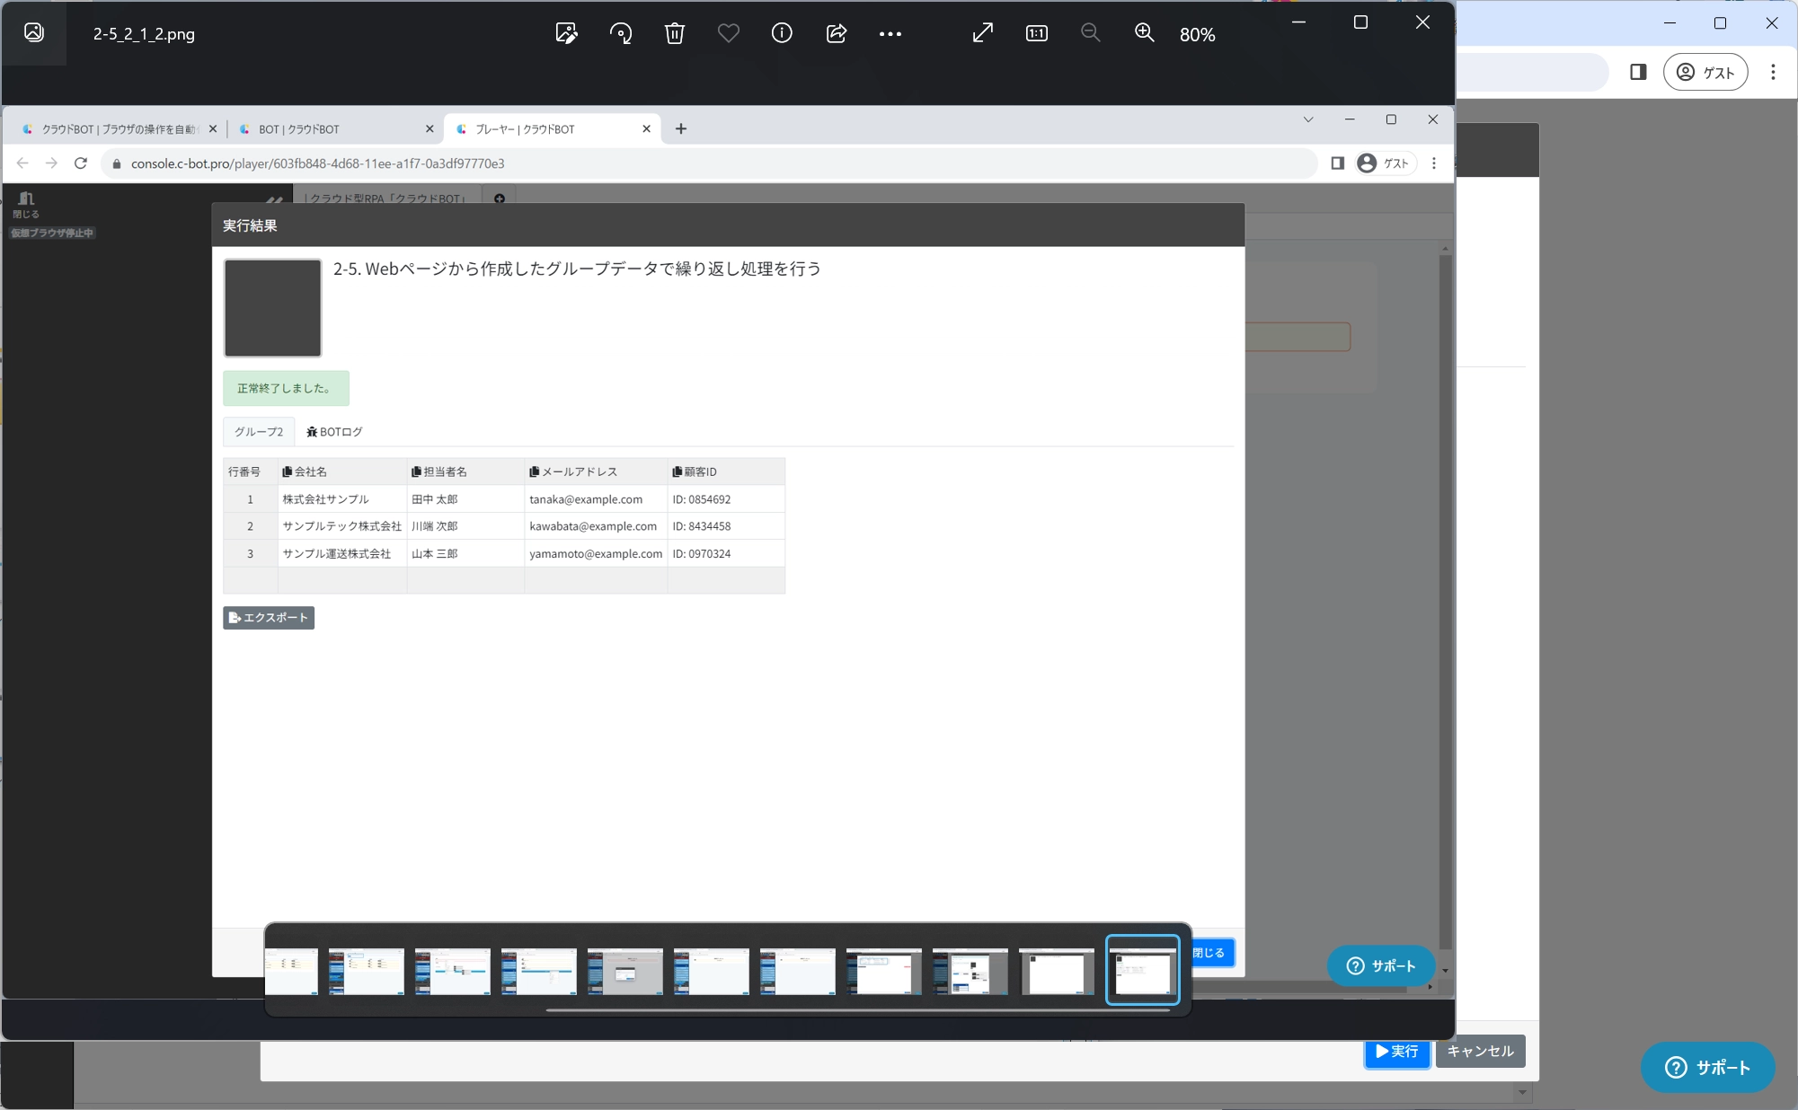
Task: Click the share icon
Action: click(x=836, y=33)
